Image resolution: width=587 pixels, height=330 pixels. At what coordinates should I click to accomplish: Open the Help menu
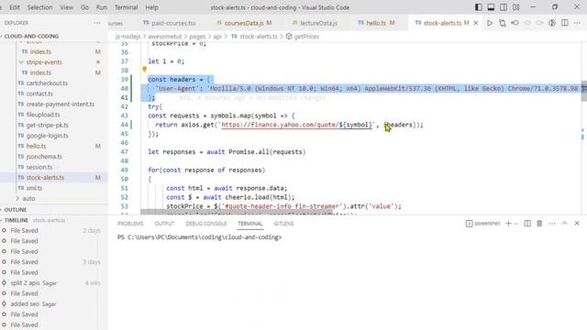click(x=151, y=7)
